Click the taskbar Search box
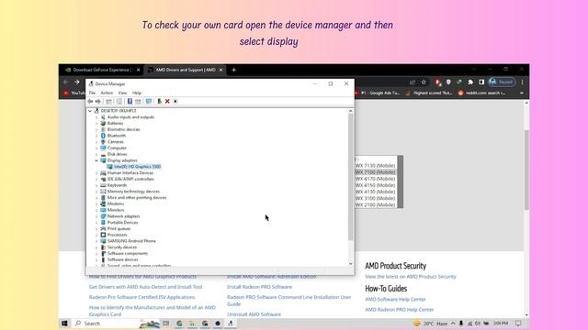This screenshot has width=588, height=330. pyautogui.click(x=105, y=324)
